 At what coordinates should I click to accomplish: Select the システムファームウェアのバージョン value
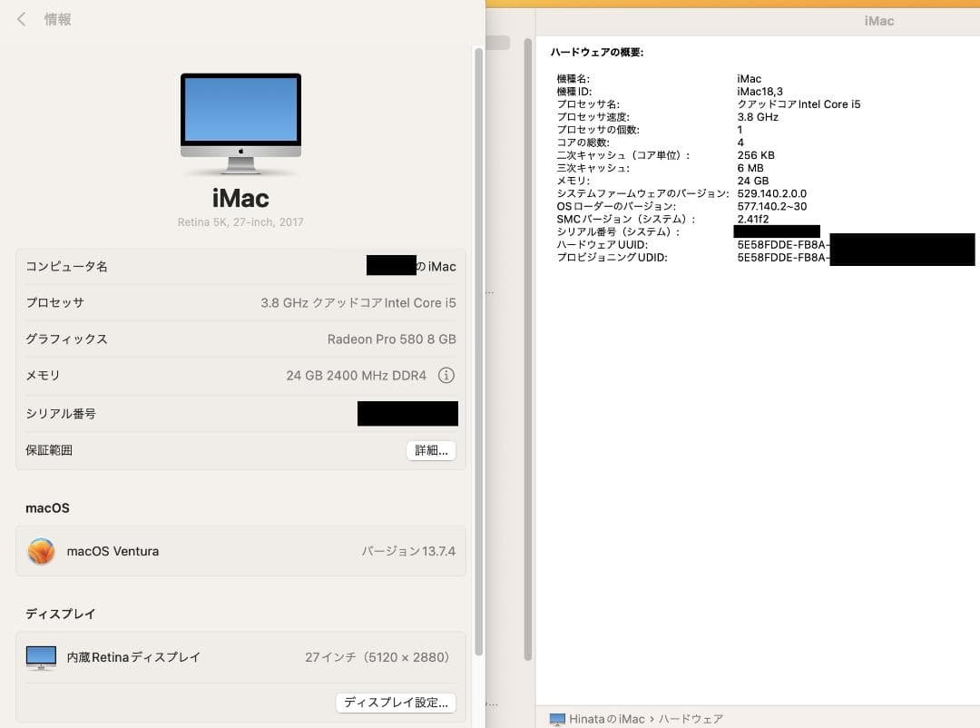[772, 193]
